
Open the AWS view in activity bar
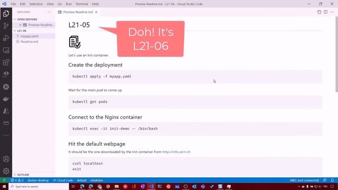[6, 123]
